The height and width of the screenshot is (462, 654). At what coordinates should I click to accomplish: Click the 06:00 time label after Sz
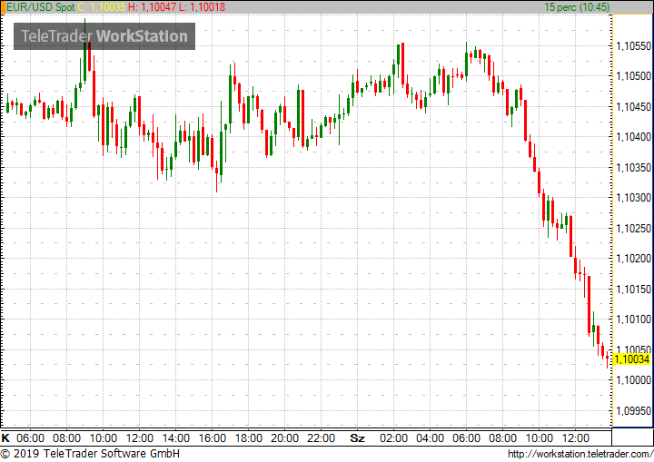click(x=466, y=438)
